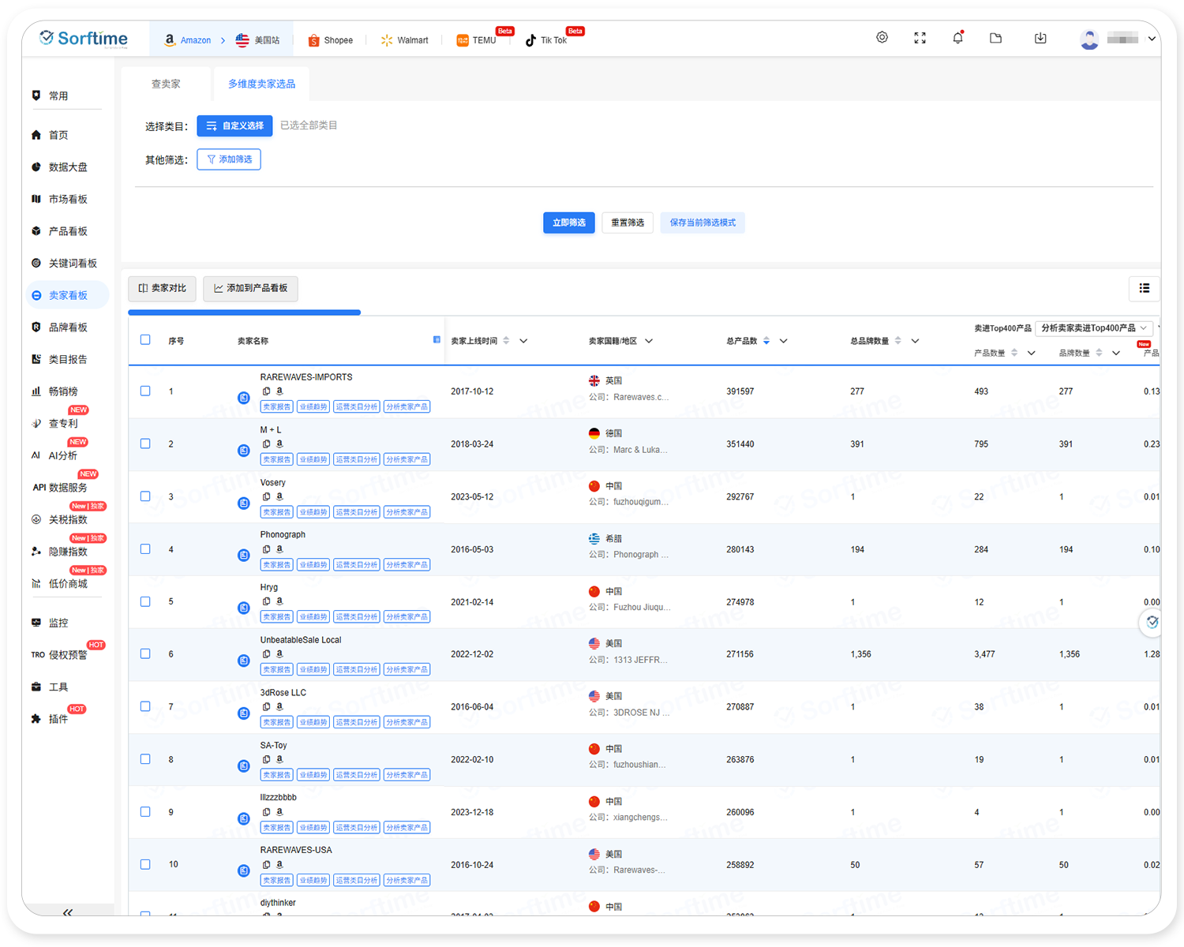The height and width of the screenshot is (947, 1184).
Task: Click the 添加筛选 button
Action: [229, 159]
